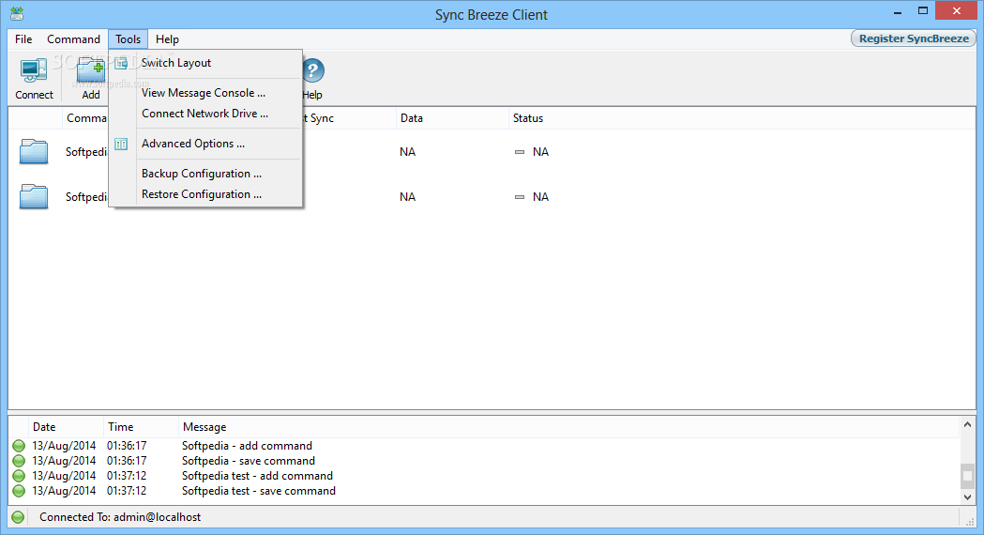Click 'Softpedia test - add command' message text
The image size is (984, 535).
257,476
